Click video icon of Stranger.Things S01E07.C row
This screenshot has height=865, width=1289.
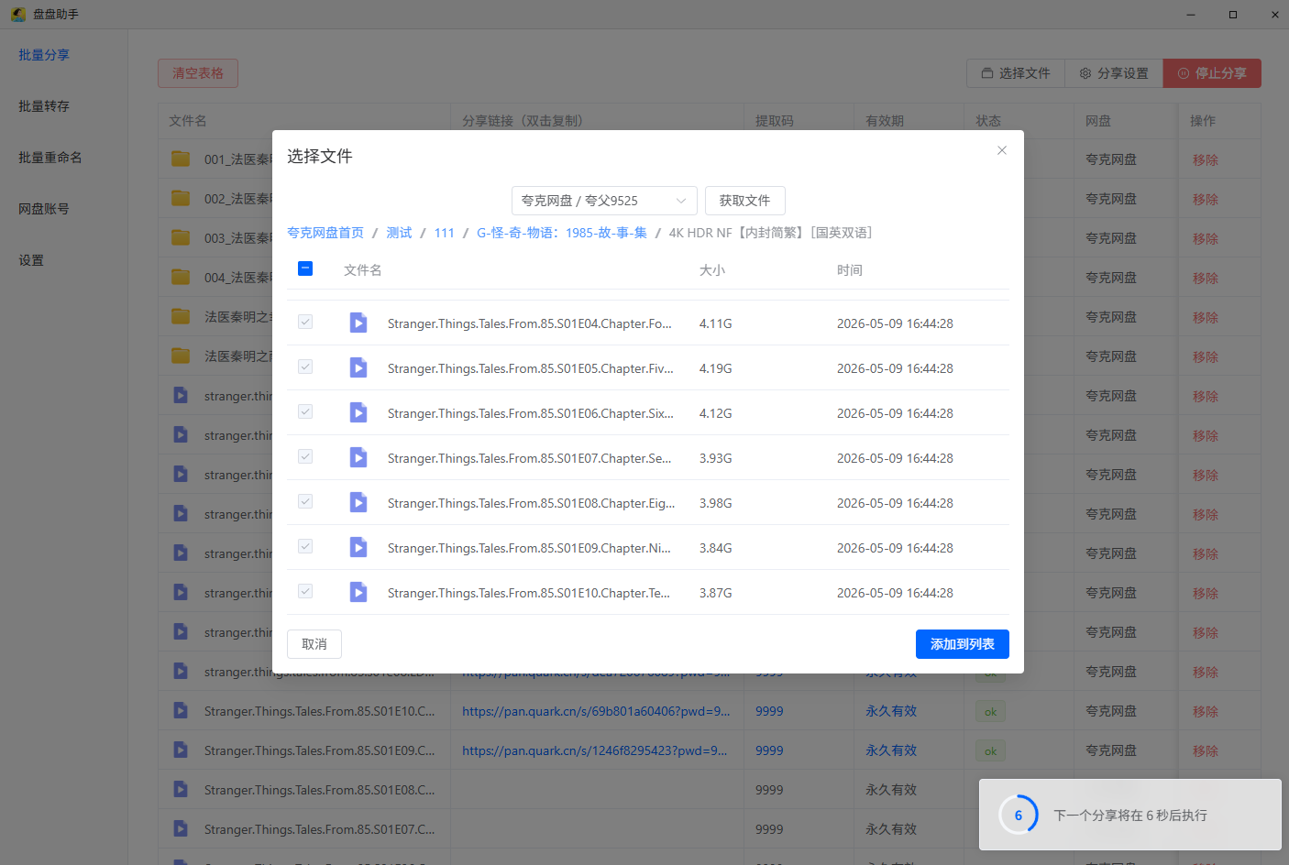[x=181, y=828]
